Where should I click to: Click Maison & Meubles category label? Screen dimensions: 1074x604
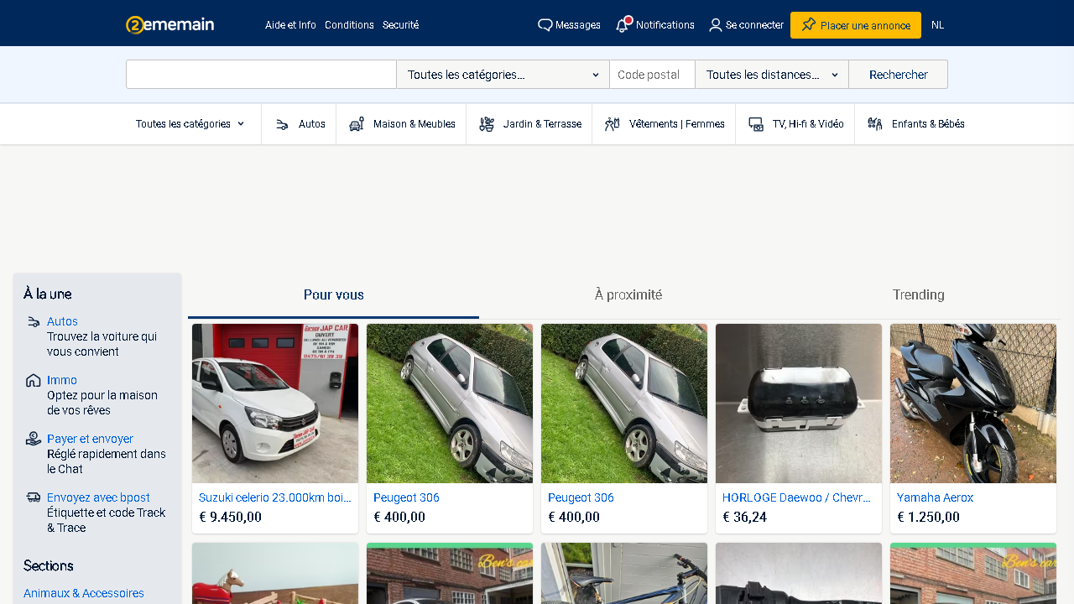pos(414,124)
